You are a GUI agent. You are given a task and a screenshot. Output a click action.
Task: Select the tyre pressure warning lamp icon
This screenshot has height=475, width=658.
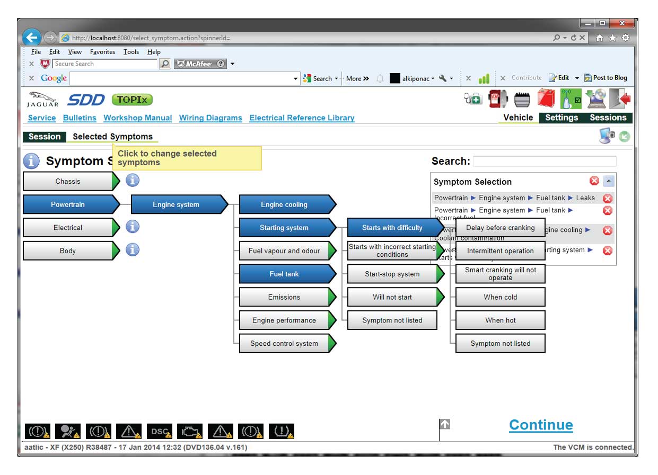(x=282, y=431)
